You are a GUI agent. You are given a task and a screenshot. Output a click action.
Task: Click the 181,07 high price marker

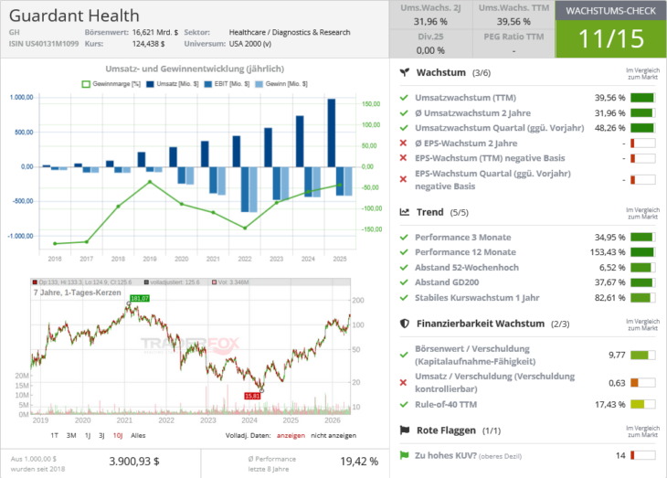140,298
